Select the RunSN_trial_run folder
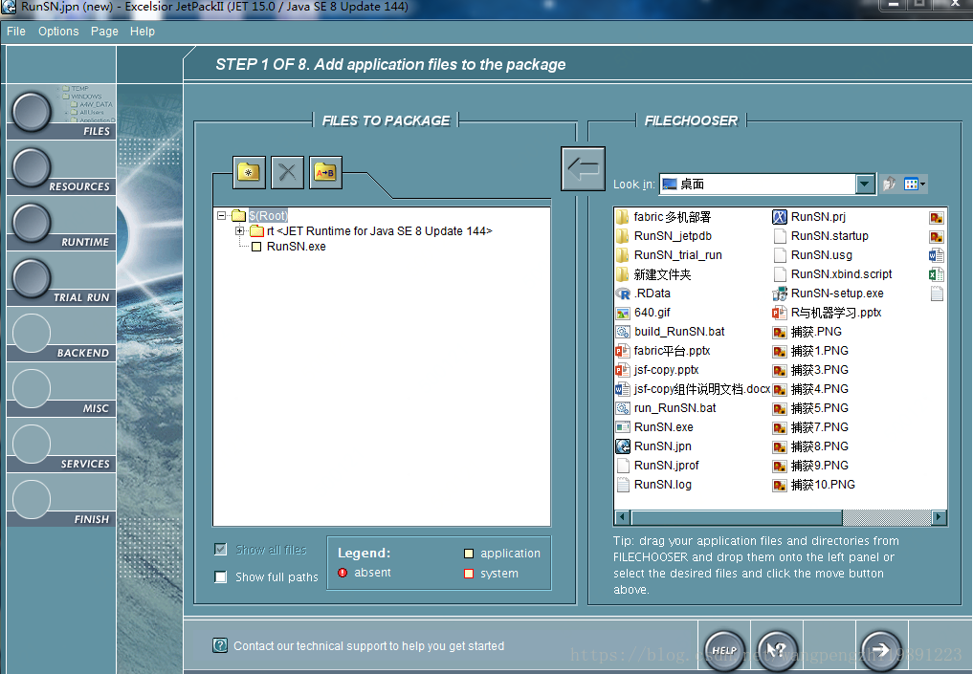Screen dimensions: 973x674 click(x=670, y=255)
